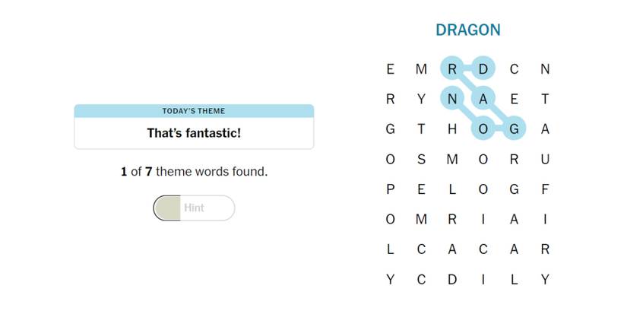Click the "1 of 7 theme words found" text
The image size is (627, 314).
(x=194, y=172)
